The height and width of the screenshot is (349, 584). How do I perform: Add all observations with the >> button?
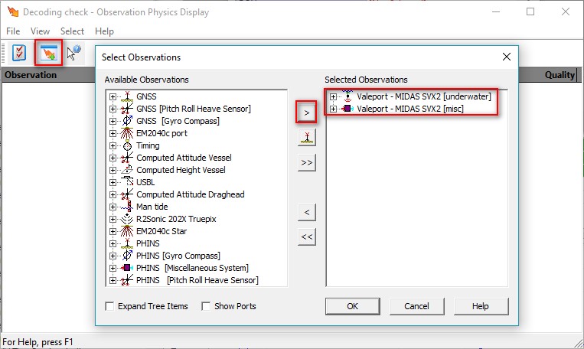pos(307,162)
